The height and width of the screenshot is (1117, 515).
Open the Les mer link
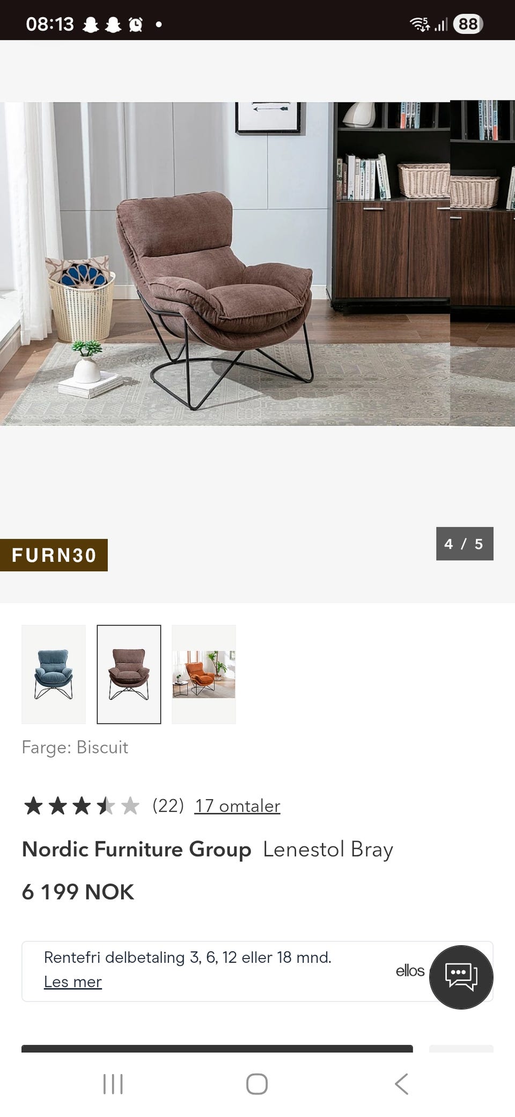coord(72,982)
